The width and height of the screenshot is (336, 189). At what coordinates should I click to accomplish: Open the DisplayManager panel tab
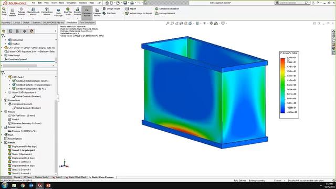pos(31,31)
